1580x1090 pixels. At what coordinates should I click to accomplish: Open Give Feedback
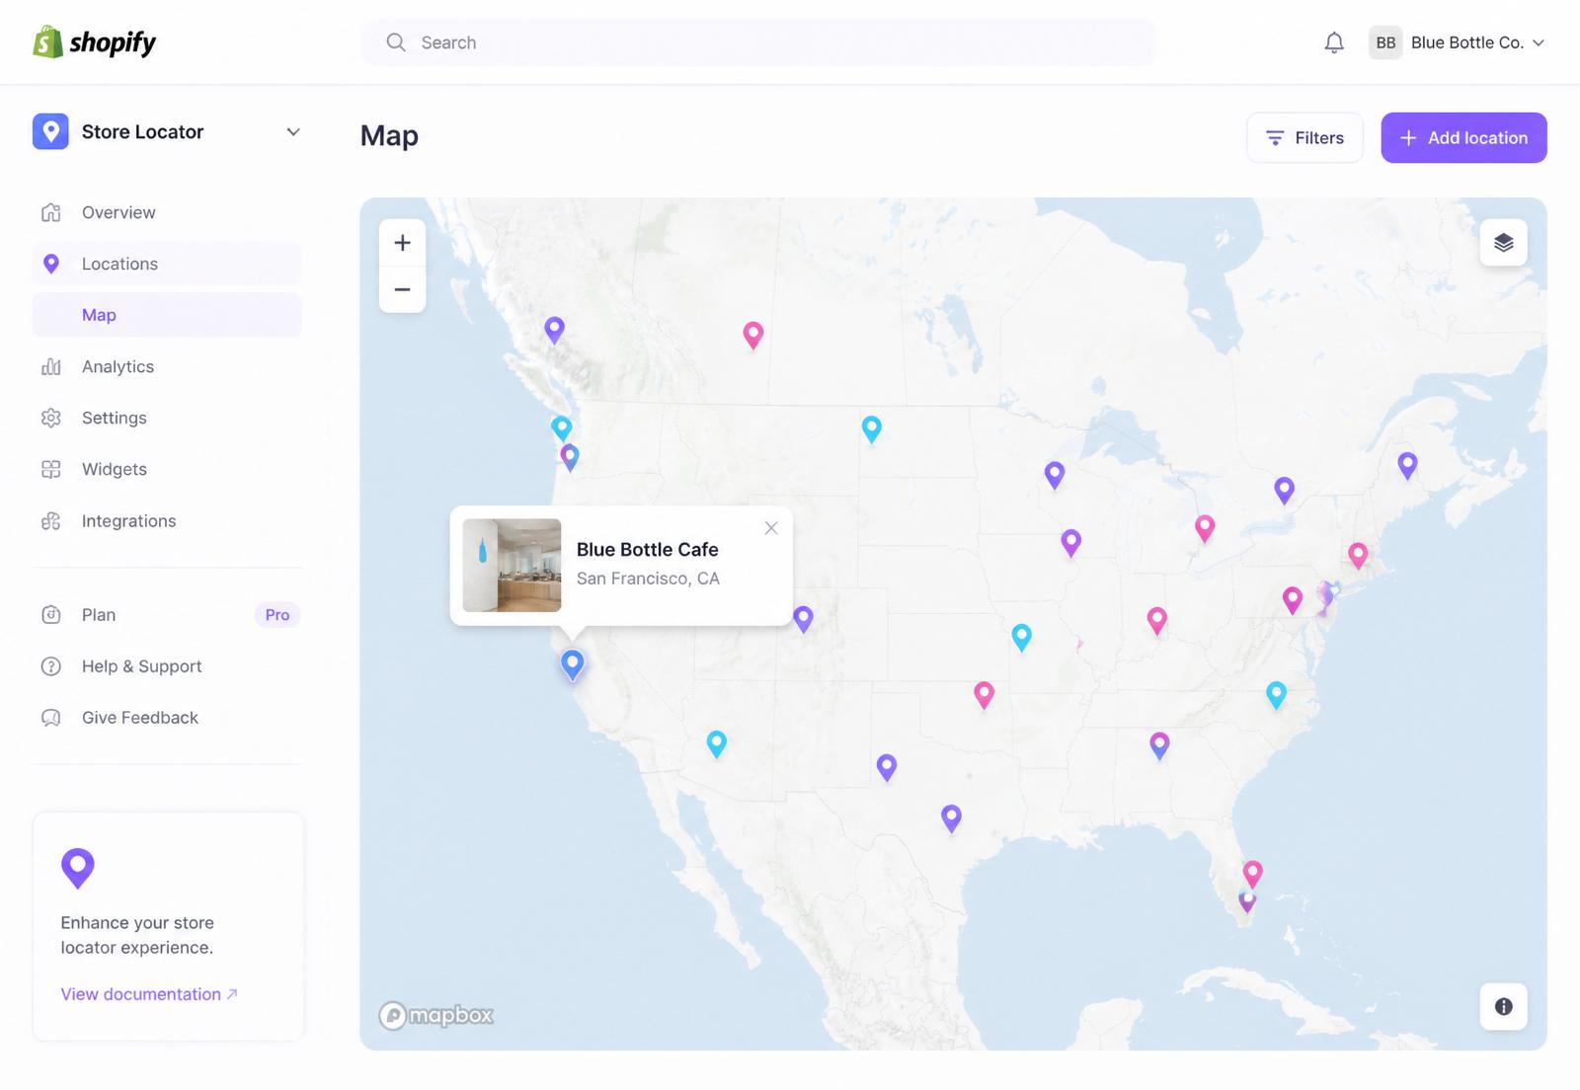point(167,718)
